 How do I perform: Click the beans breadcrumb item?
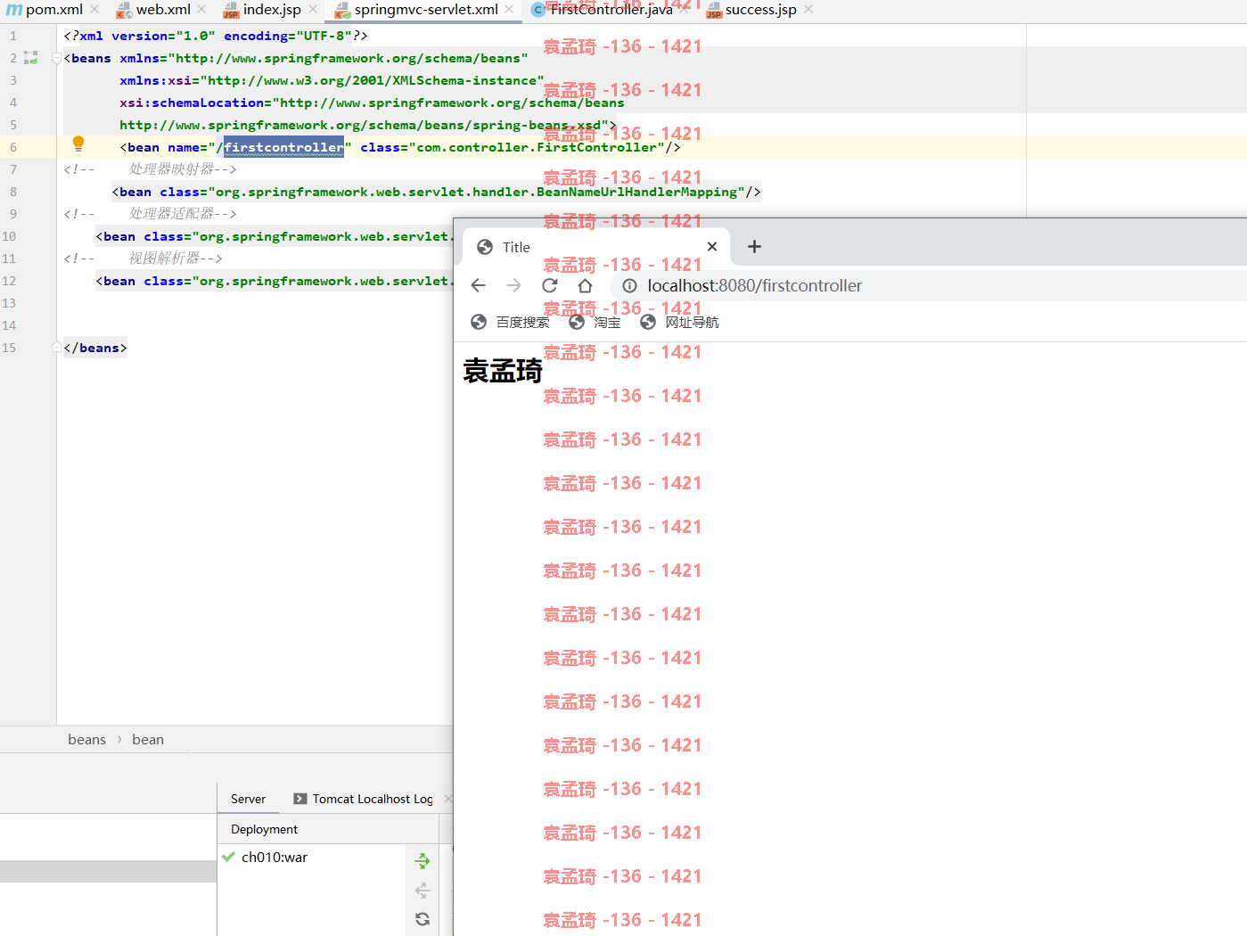click(x=86, y=739)
